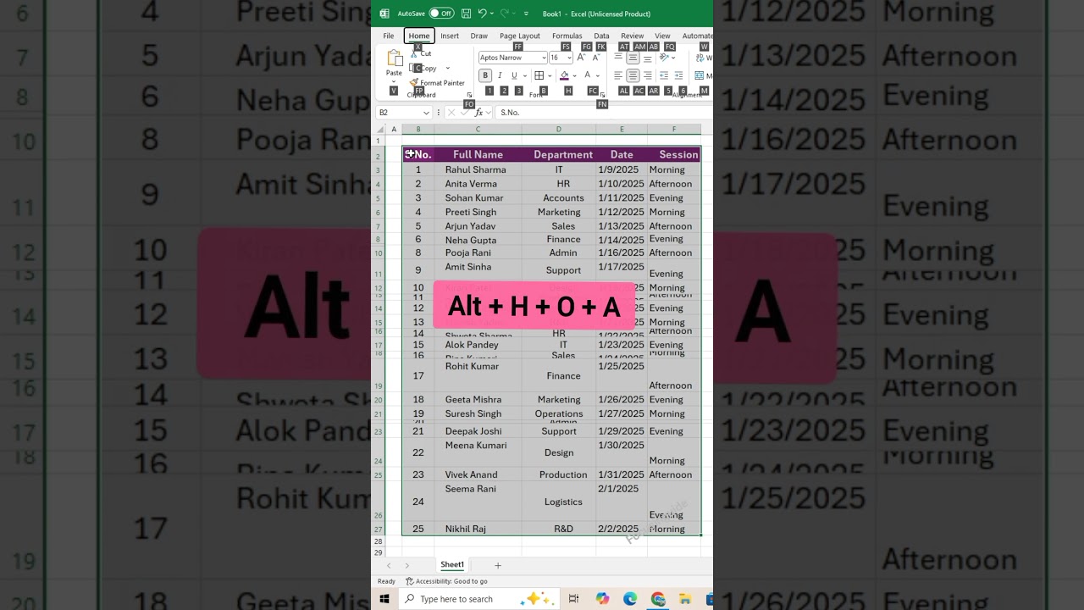Click the Format Painter brush icon
The image size is (1084, 610).
tap(414, 83)
